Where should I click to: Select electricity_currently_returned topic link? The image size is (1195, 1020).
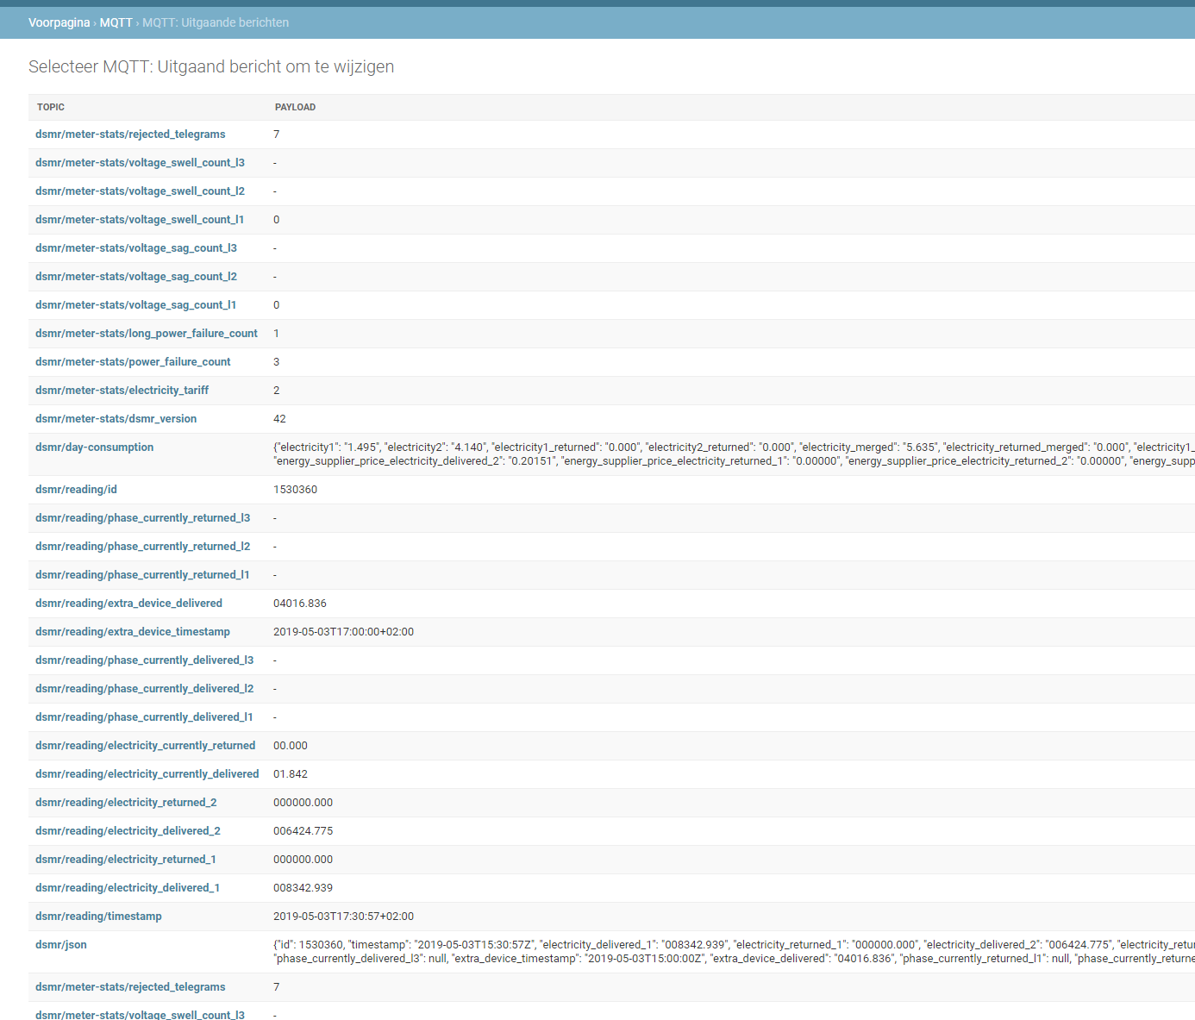click(145, 746)
